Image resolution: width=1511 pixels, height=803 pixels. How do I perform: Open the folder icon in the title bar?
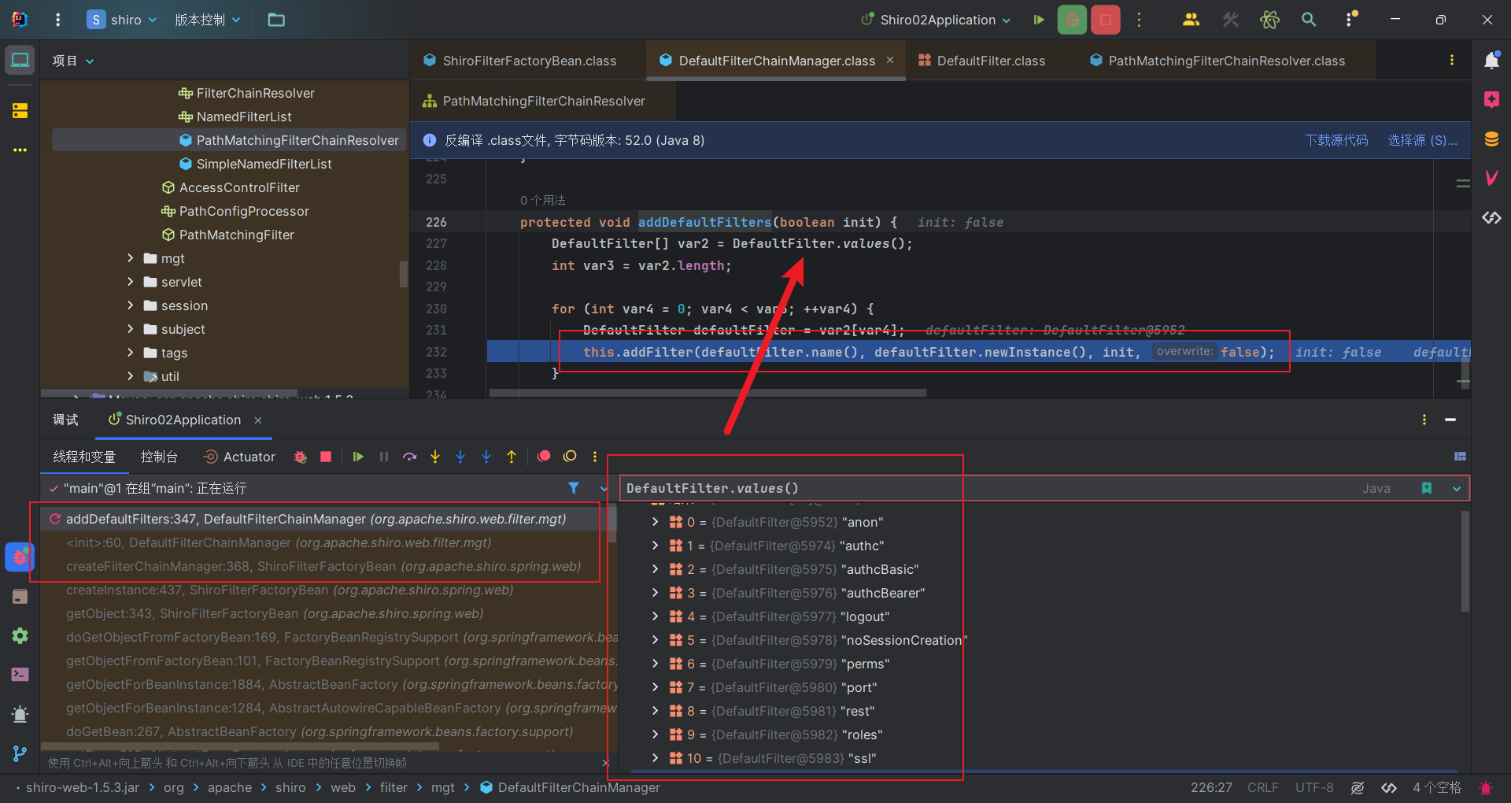tap(276, 20)
